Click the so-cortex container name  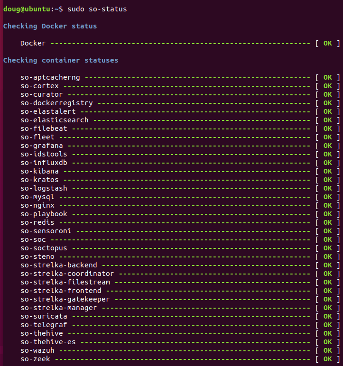coord(39,86)
